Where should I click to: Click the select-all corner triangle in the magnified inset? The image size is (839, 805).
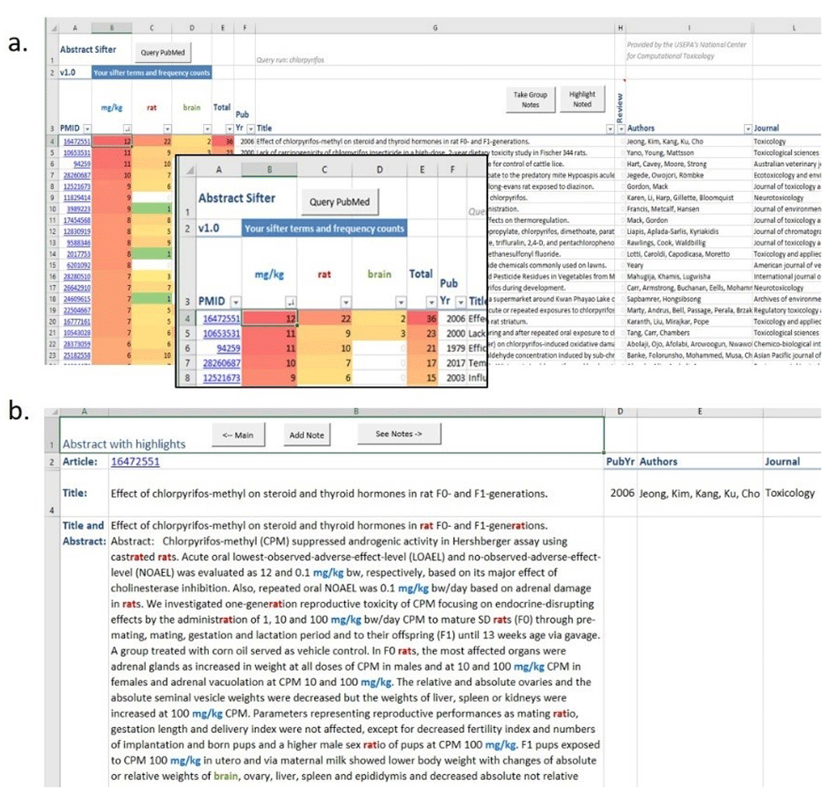pos(190,170)
